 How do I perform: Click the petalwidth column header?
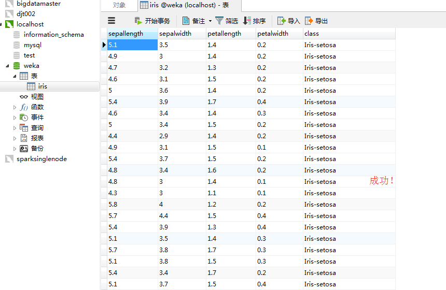pyautogui.click(x=280, y=34)
